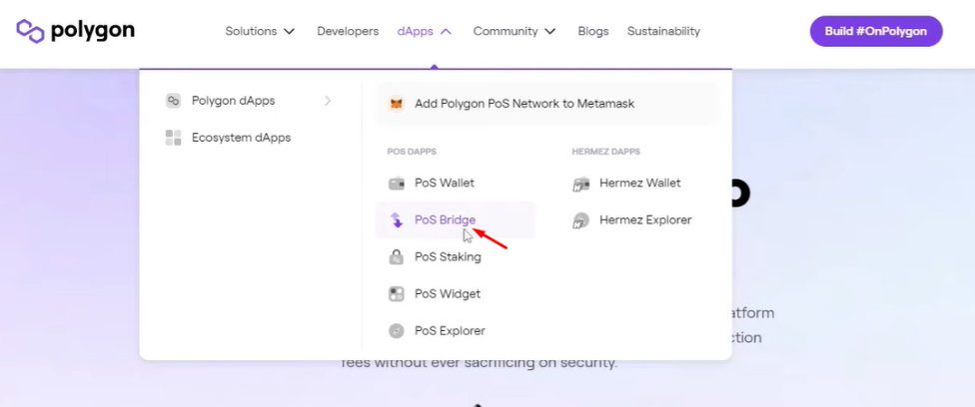Image resolution: width=975 pixels, height=407 pixels.
Task: Click the Polygon dApps chain icon
Action: pyautogui.click(x=174, y=101)
